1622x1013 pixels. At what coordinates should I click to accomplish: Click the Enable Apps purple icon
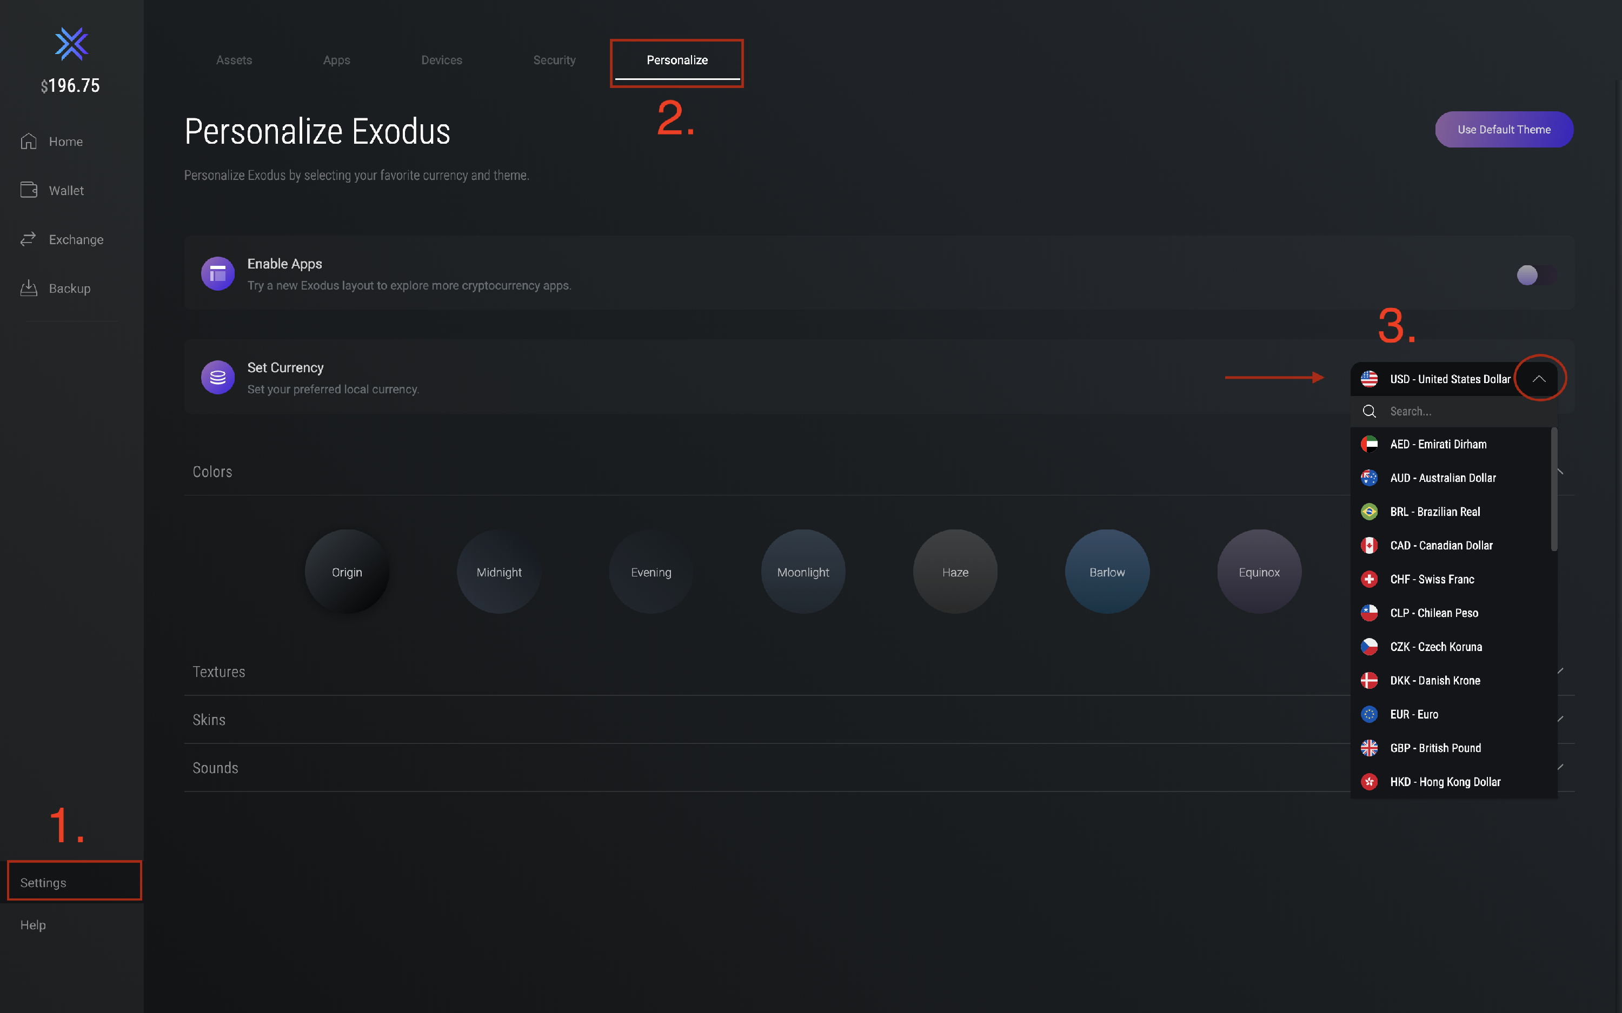pyautogui.click(x=218, y=273)
